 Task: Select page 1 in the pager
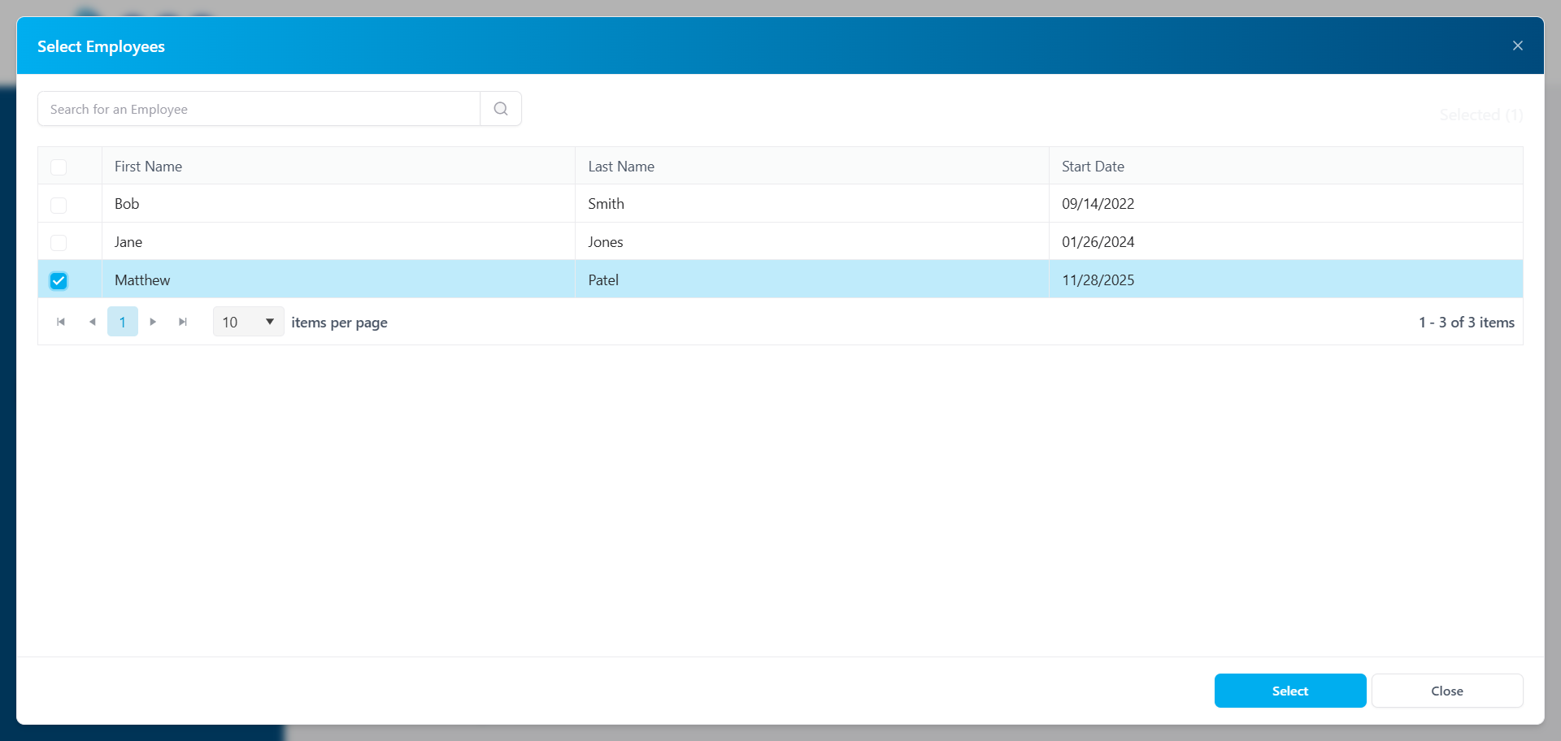(123, 322)
